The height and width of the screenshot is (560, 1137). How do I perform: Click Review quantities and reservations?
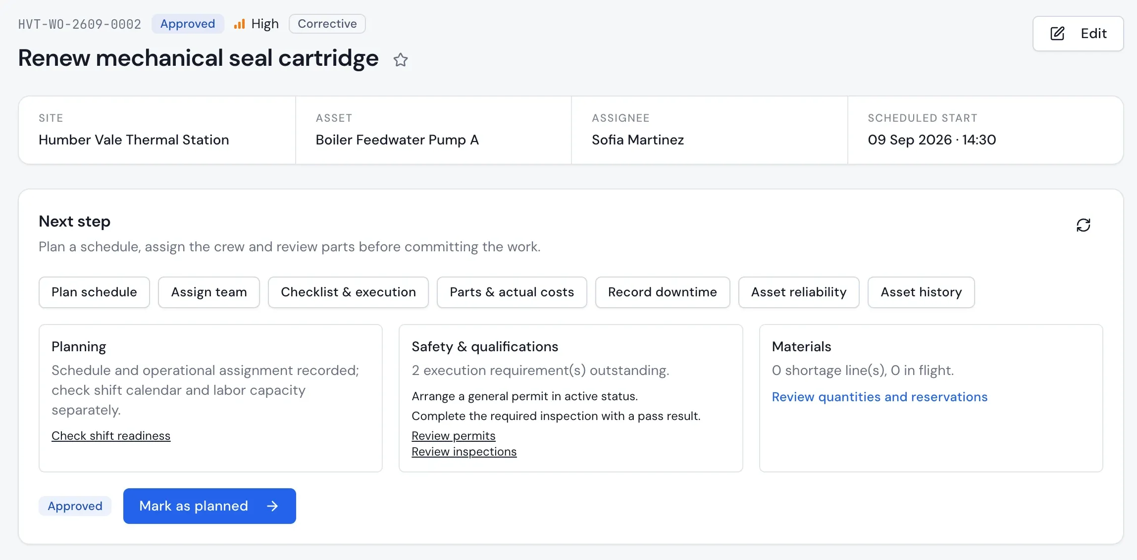(879, 397)
